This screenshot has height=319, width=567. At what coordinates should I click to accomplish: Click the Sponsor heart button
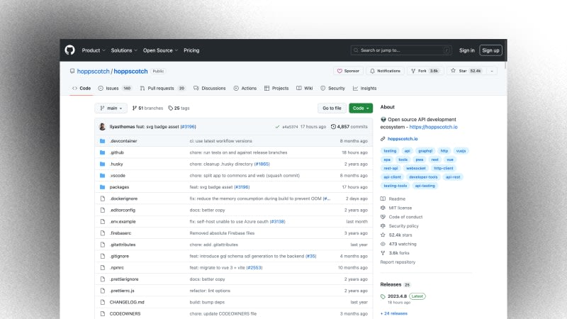(x=348, y=71)
